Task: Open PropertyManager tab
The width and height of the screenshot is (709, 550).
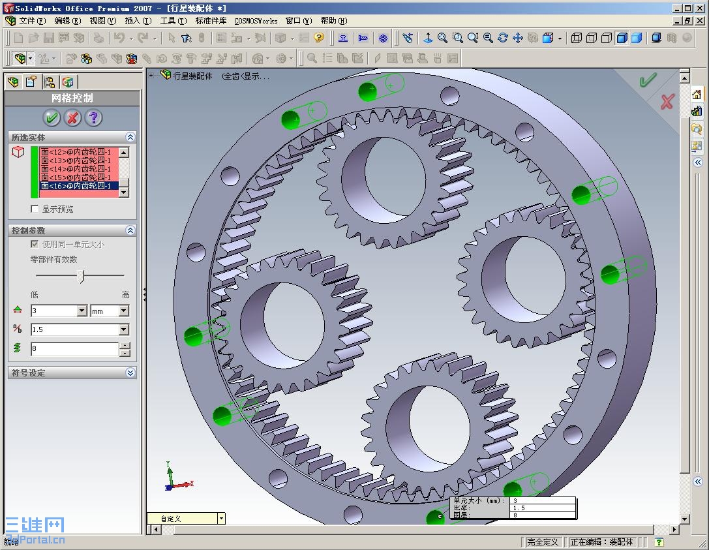Action: [31, 82]
